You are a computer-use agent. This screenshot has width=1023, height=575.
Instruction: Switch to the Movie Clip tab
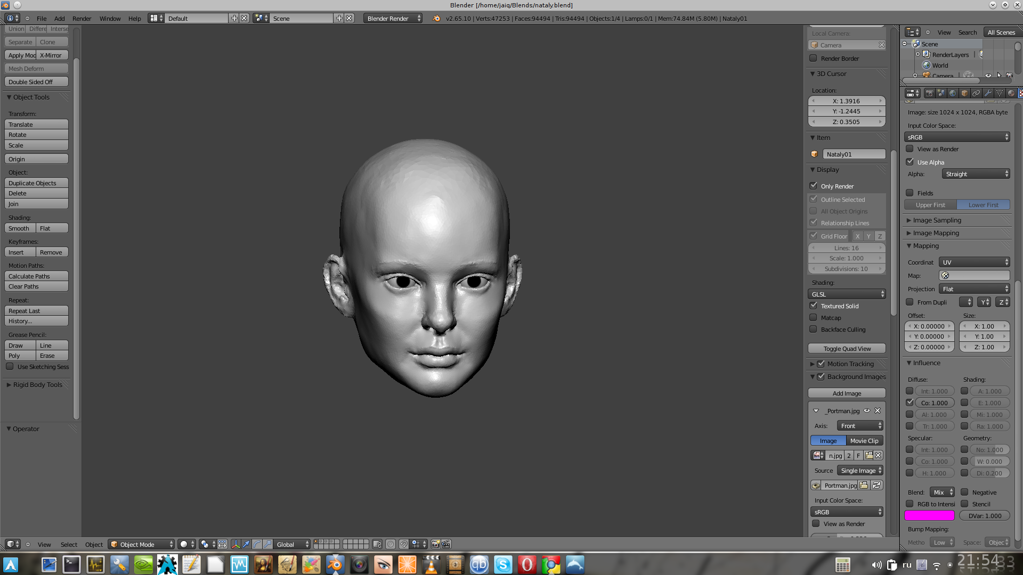pos(864,441)
